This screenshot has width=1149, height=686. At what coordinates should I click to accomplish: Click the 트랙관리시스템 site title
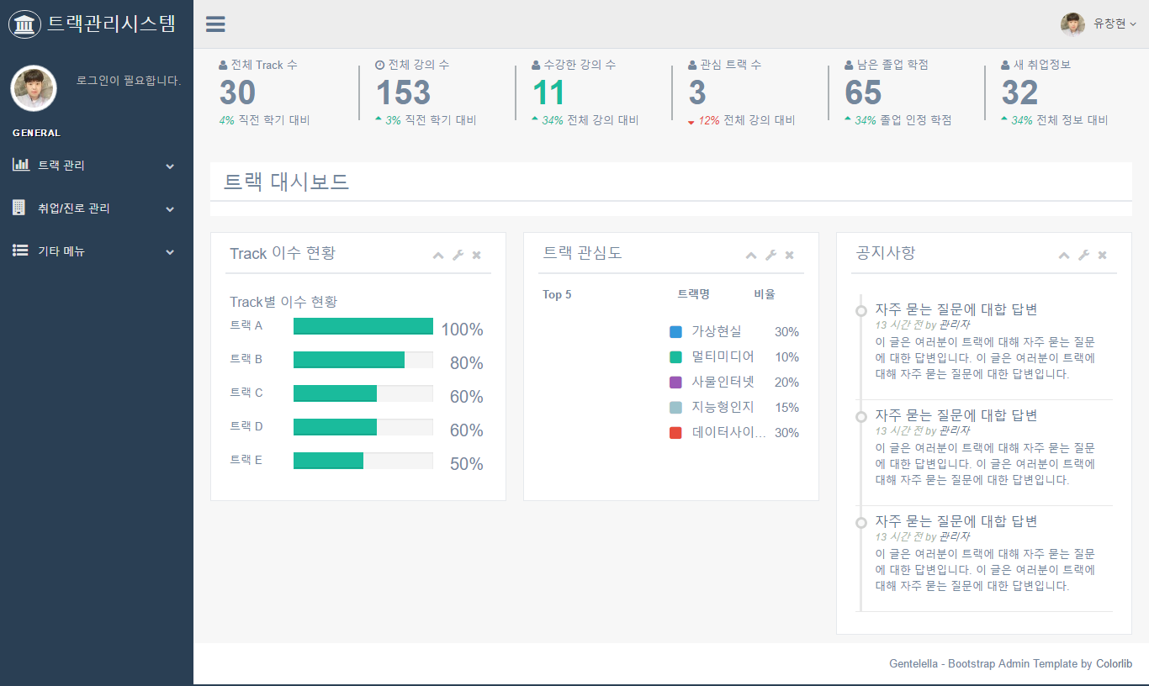click(x=111, y=24)
